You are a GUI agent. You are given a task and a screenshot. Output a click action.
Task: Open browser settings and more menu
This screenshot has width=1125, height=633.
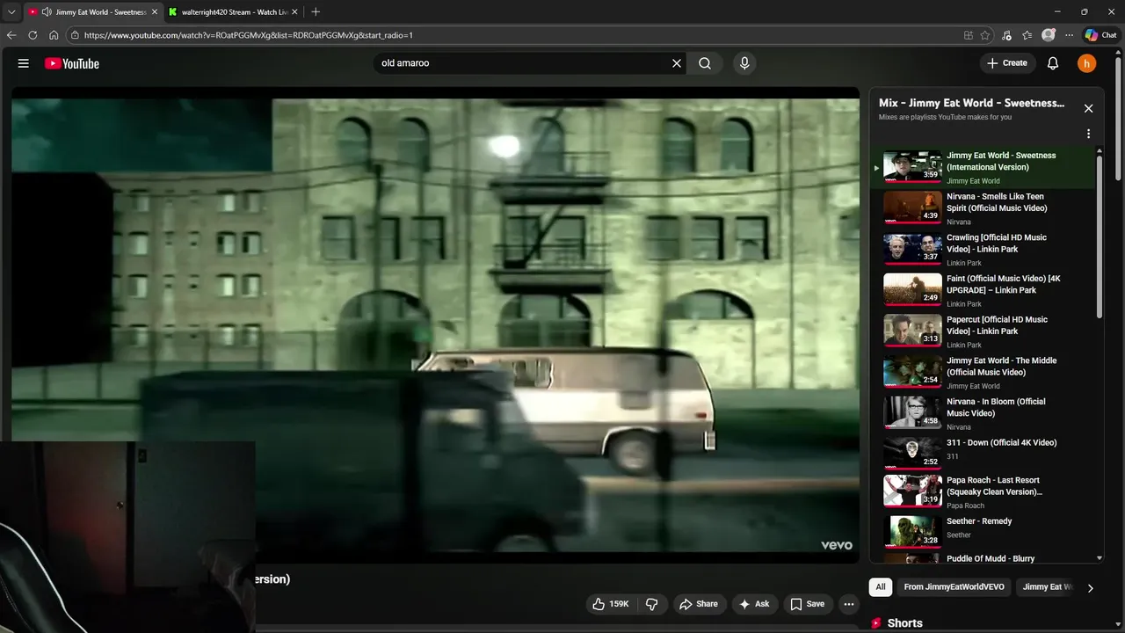[1069, 35]
